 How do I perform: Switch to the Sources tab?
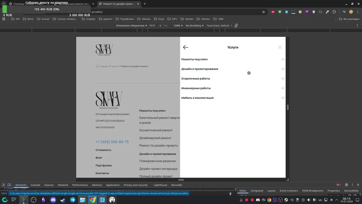coord(49,185)
